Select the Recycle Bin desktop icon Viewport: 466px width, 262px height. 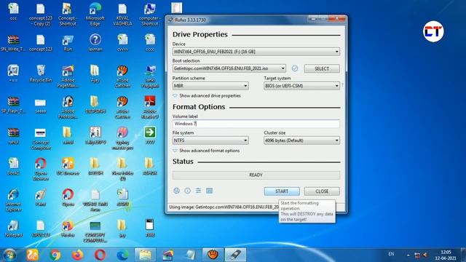41,74
